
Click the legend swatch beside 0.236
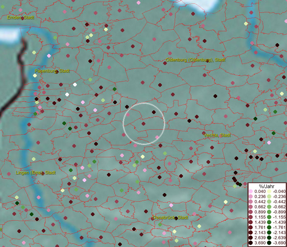click(251, 196)
